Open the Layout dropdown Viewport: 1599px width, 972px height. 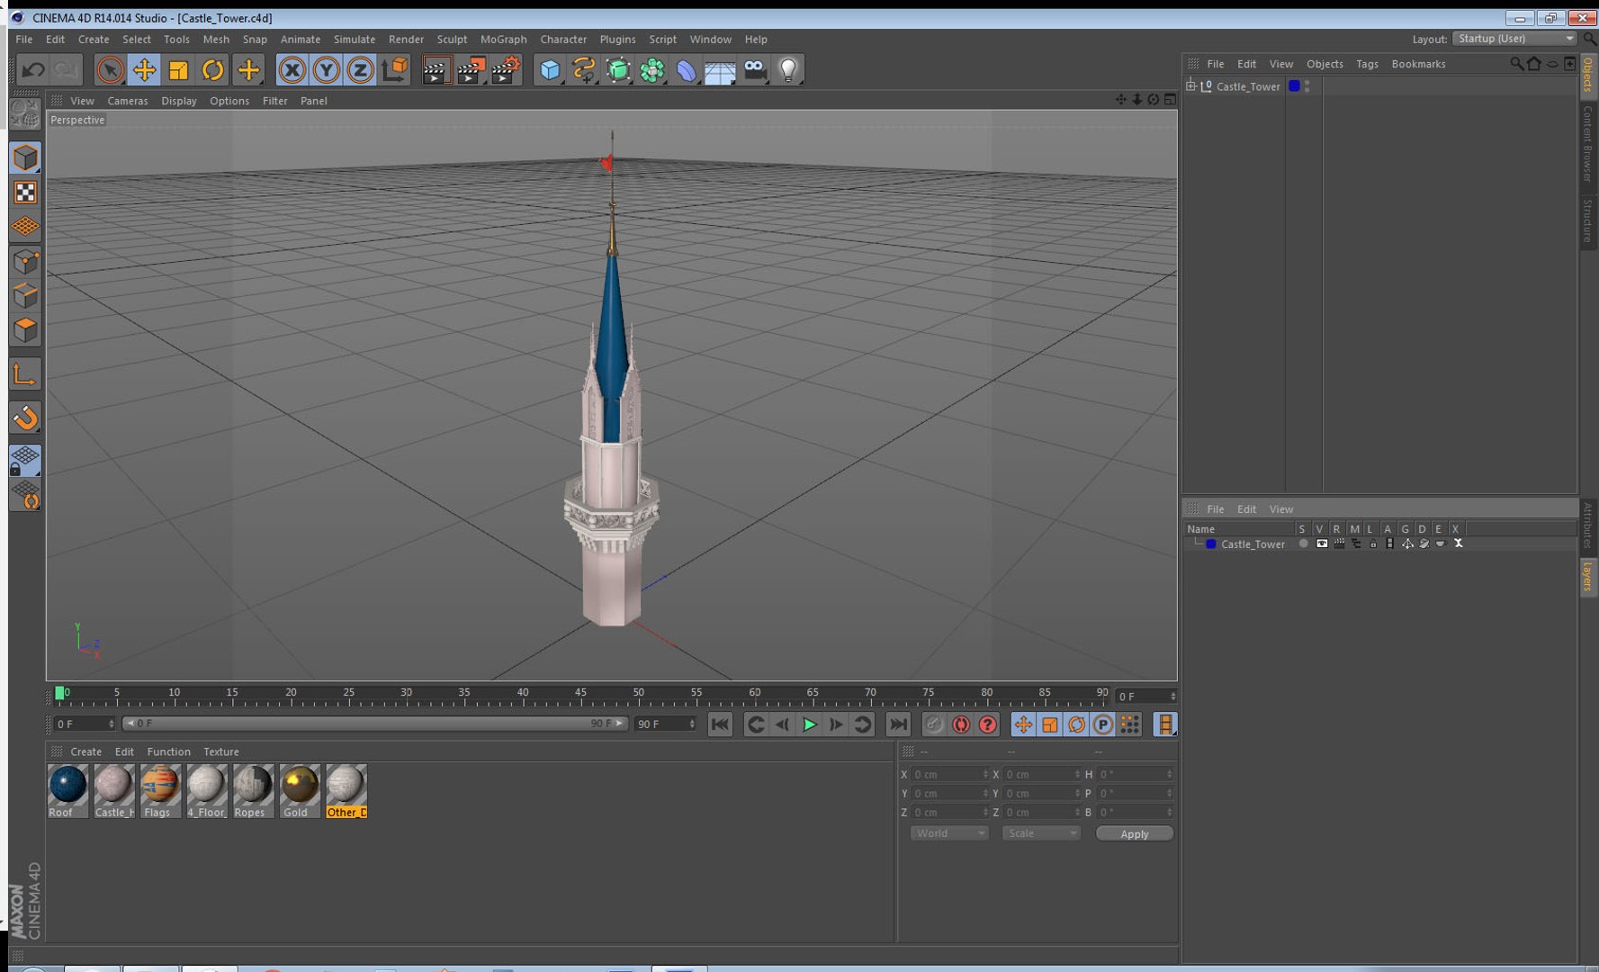pos(1515,39)
